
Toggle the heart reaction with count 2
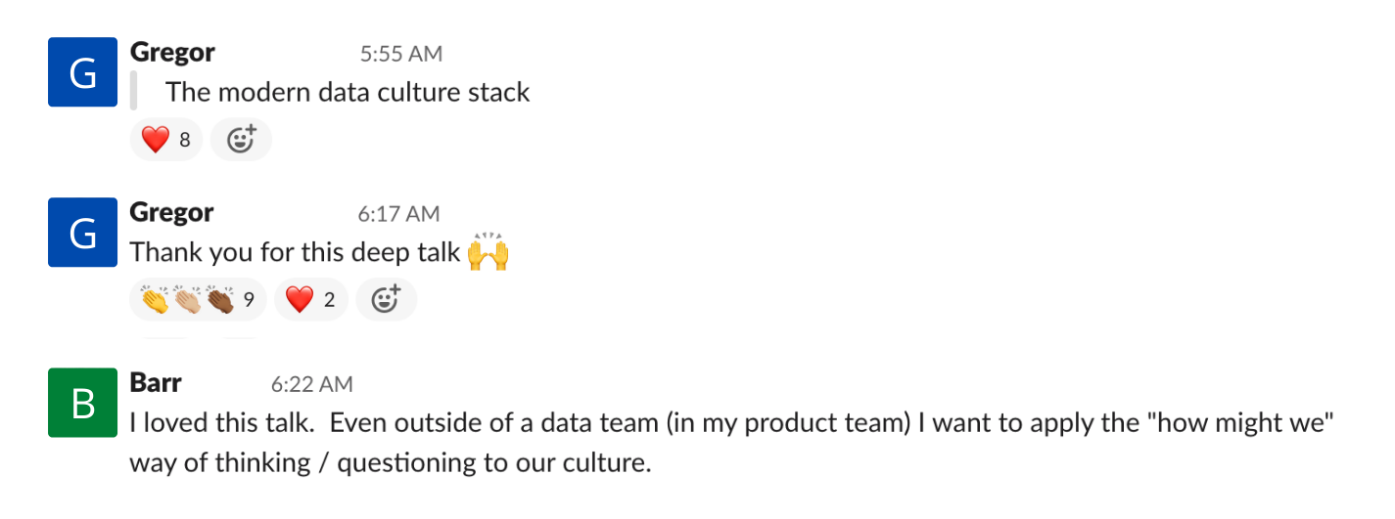(x=310, y=300)
